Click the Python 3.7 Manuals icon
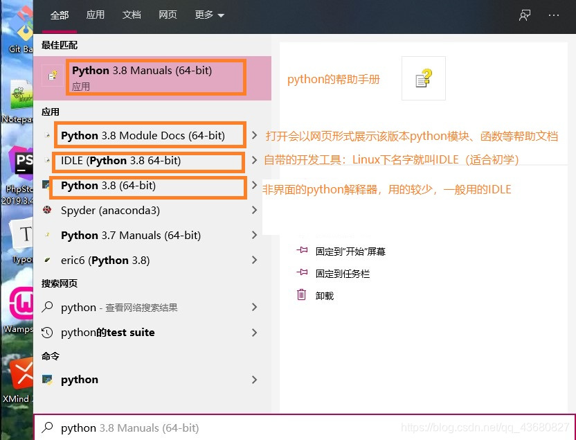Viewport: 576px width, 440px height. pyautogui.click(x=47, y=234)
